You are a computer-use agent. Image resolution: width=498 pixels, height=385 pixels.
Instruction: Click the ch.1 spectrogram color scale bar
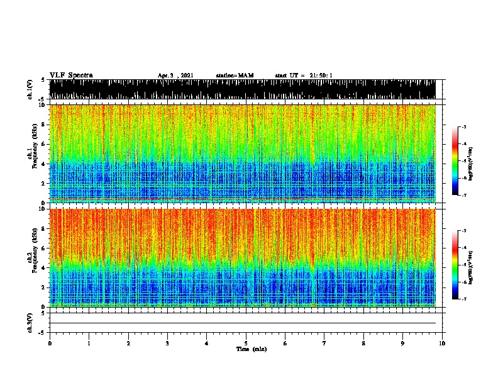point(455,161)
